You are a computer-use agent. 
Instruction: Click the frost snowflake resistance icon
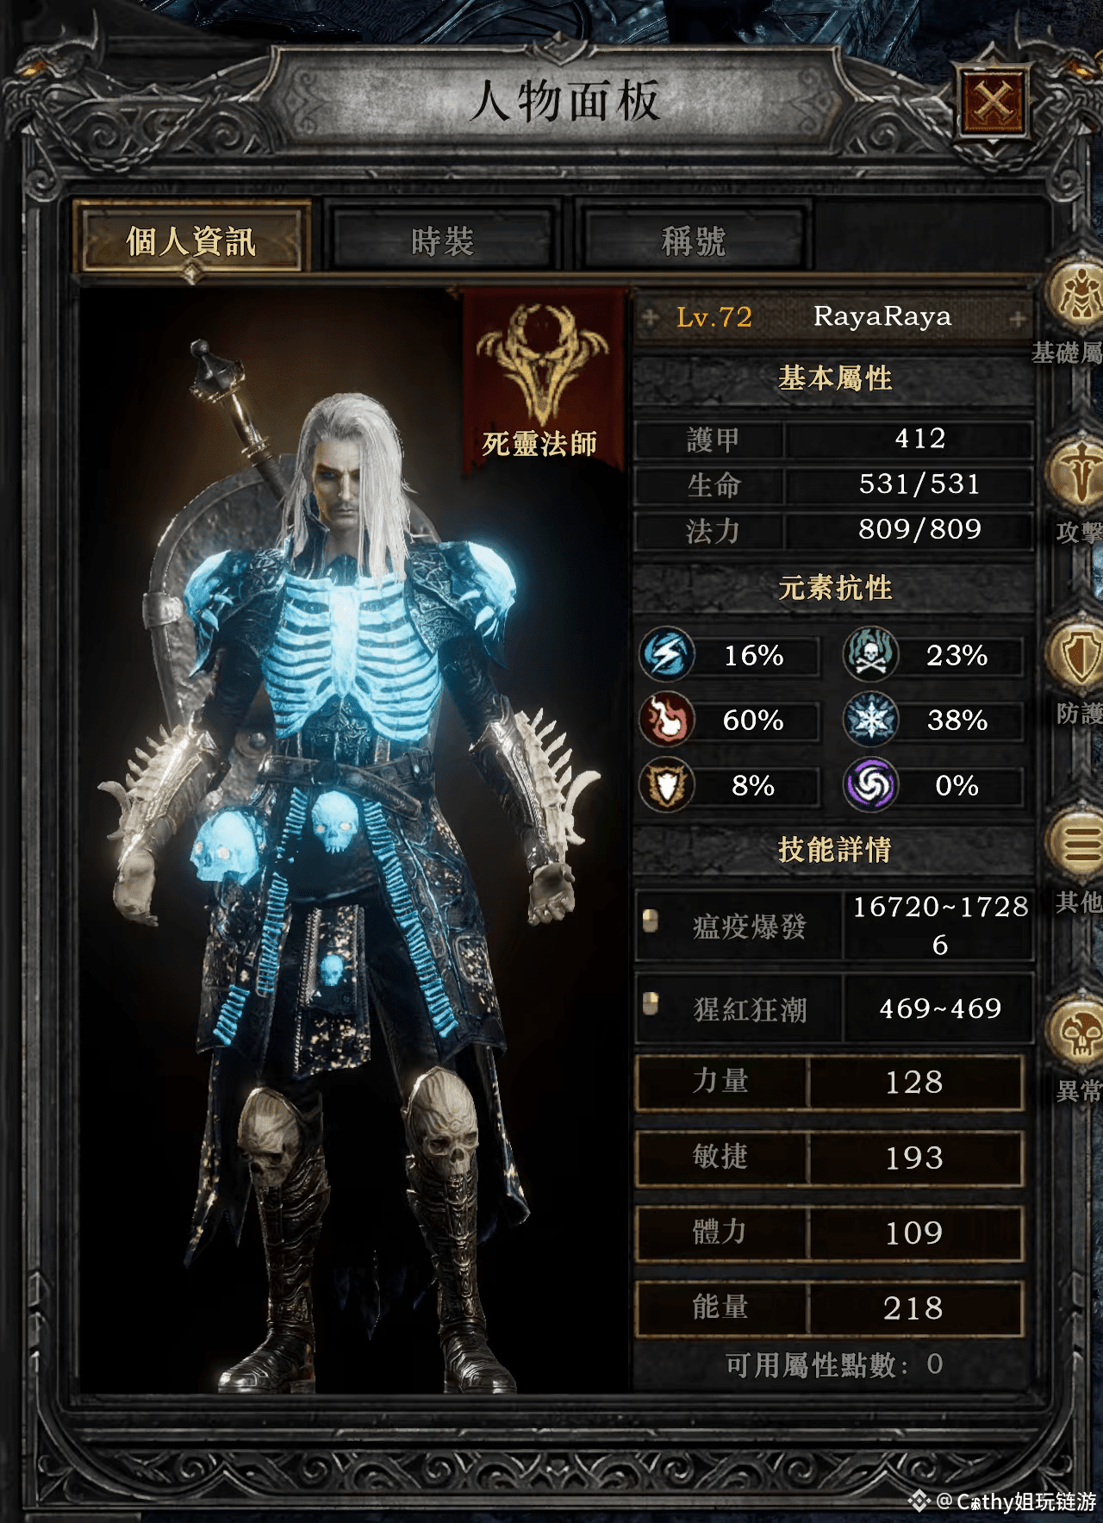[x=870, y=720]
